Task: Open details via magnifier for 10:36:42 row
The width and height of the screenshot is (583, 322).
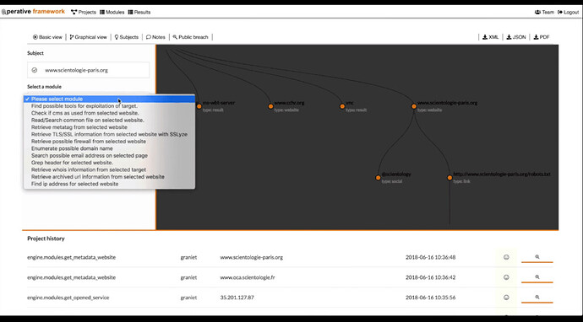Action: click(537, 277)
